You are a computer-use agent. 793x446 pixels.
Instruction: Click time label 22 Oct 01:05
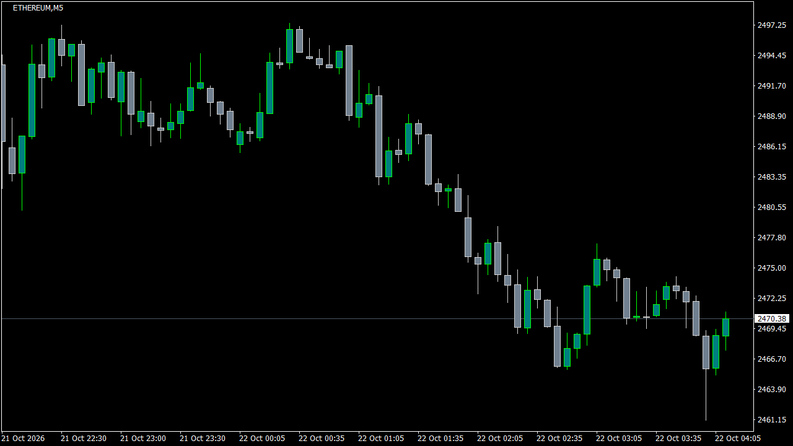[x=381, y=439]
